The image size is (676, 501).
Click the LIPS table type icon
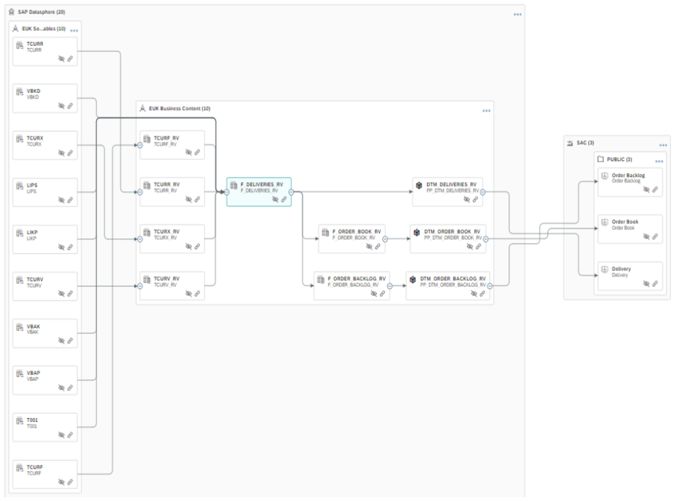(x=20, y=186)
